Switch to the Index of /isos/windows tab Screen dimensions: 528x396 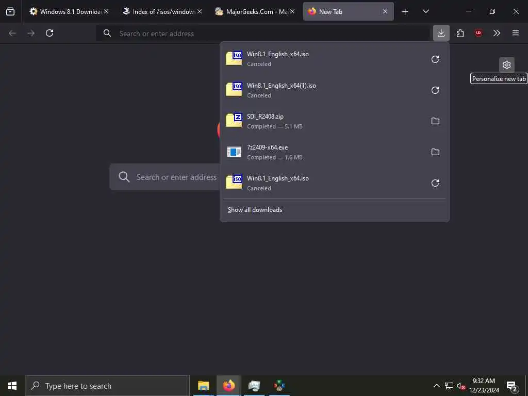pyautogui.click(x=161, y=11)
